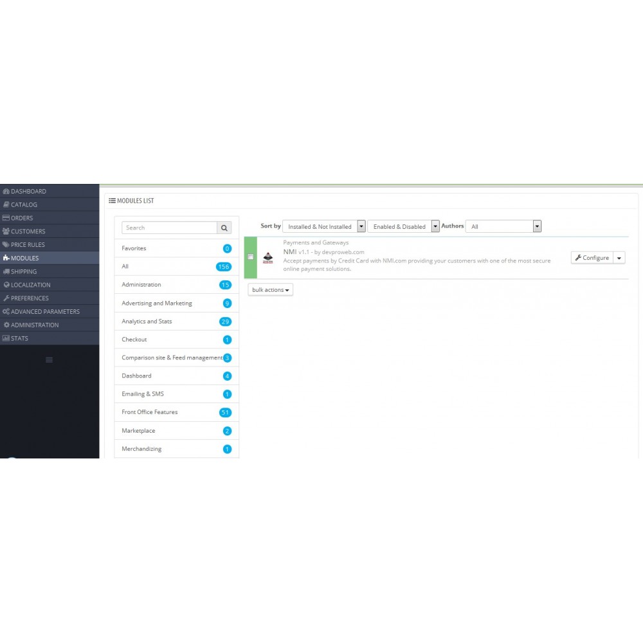This screenshot has width=643, height=643.
Task: Select the Front Office Features category
Action: (177, 412)
